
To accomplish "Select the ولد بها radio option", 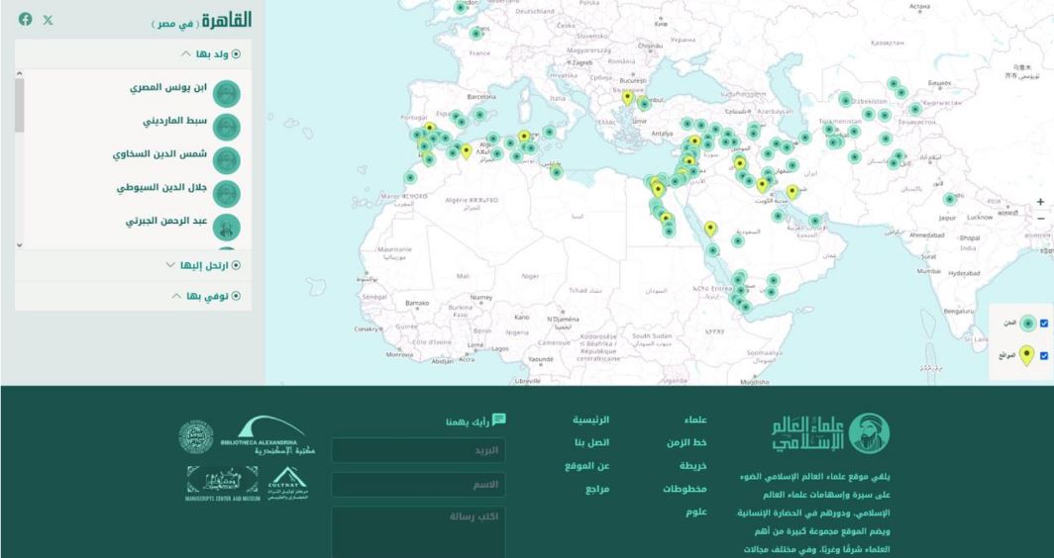I will 236,54.
